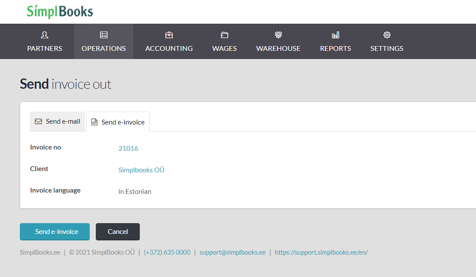This screenshot has width=476, height=277.
Task: Click the 'Client' field label
Action: [x=39, y=169]
